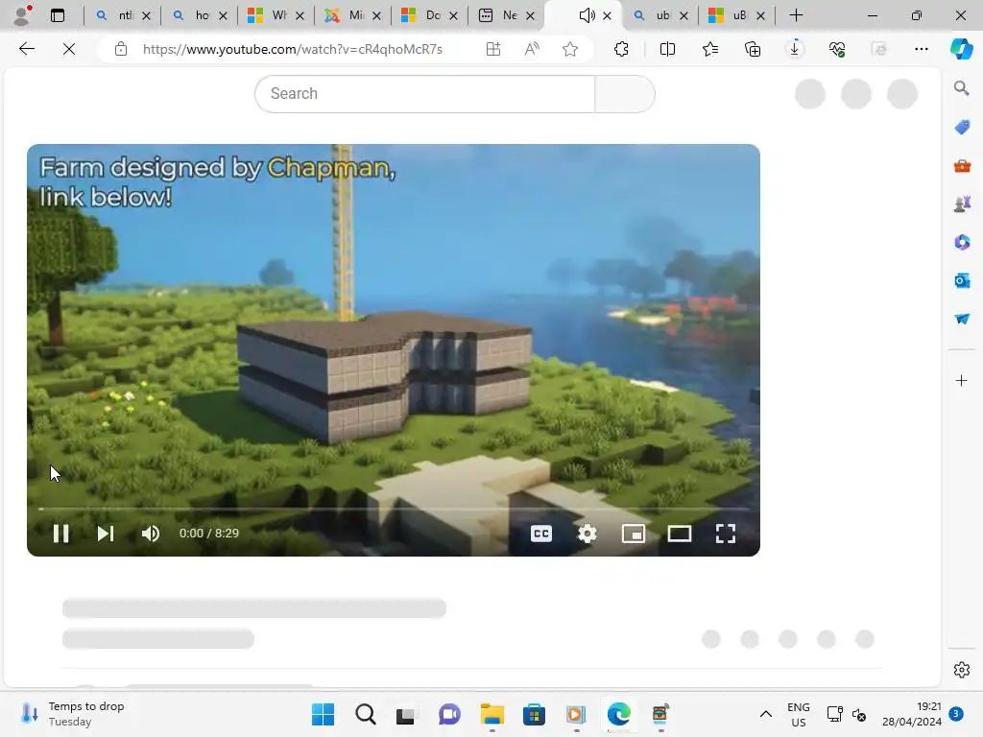Enter full screen video mode

726,534
